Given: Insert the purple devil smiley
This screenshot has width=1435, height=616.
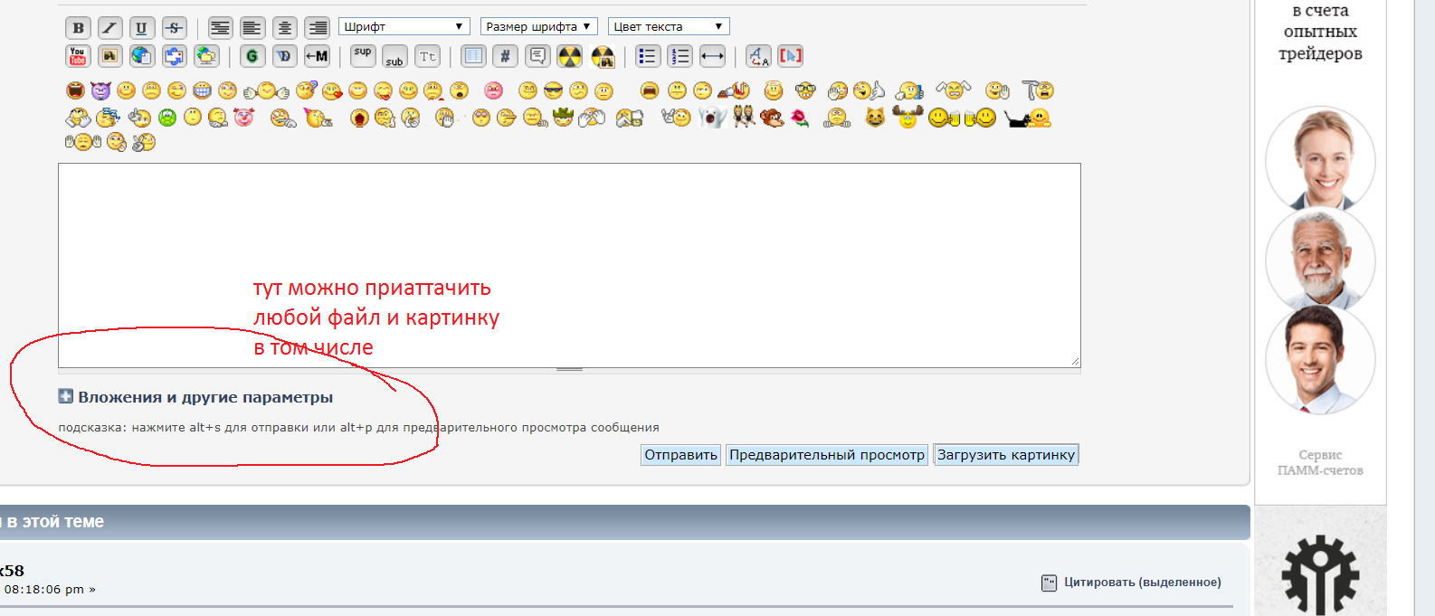Looking at the screenshot, I should pos(100,90).
